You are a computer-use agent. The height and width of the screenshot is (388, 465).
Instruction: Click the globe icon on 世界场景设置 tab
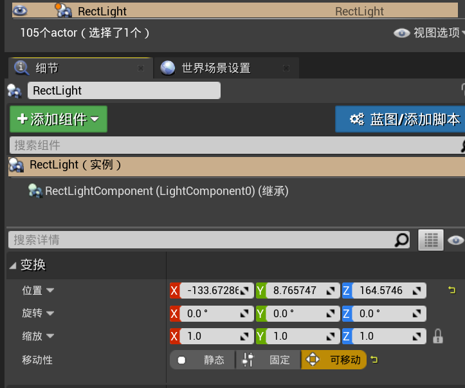coord(168,68)
